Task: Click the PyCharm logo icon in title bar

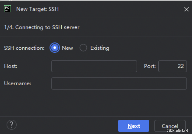Action: [7, 9]
